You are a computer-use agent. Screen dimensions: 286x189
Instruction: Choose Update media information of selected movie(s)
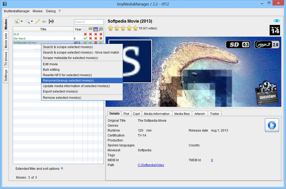tap(82, 86)
